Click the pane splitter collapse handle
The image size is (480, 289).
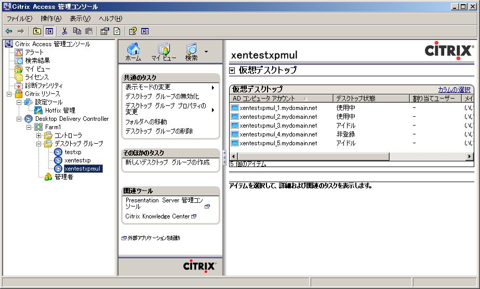(224, 158)
